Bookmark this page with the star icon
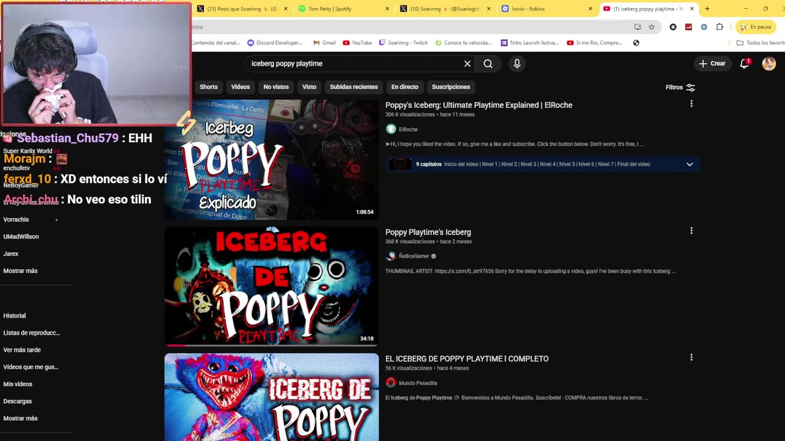The image size is (785, 441). (651, 27)
